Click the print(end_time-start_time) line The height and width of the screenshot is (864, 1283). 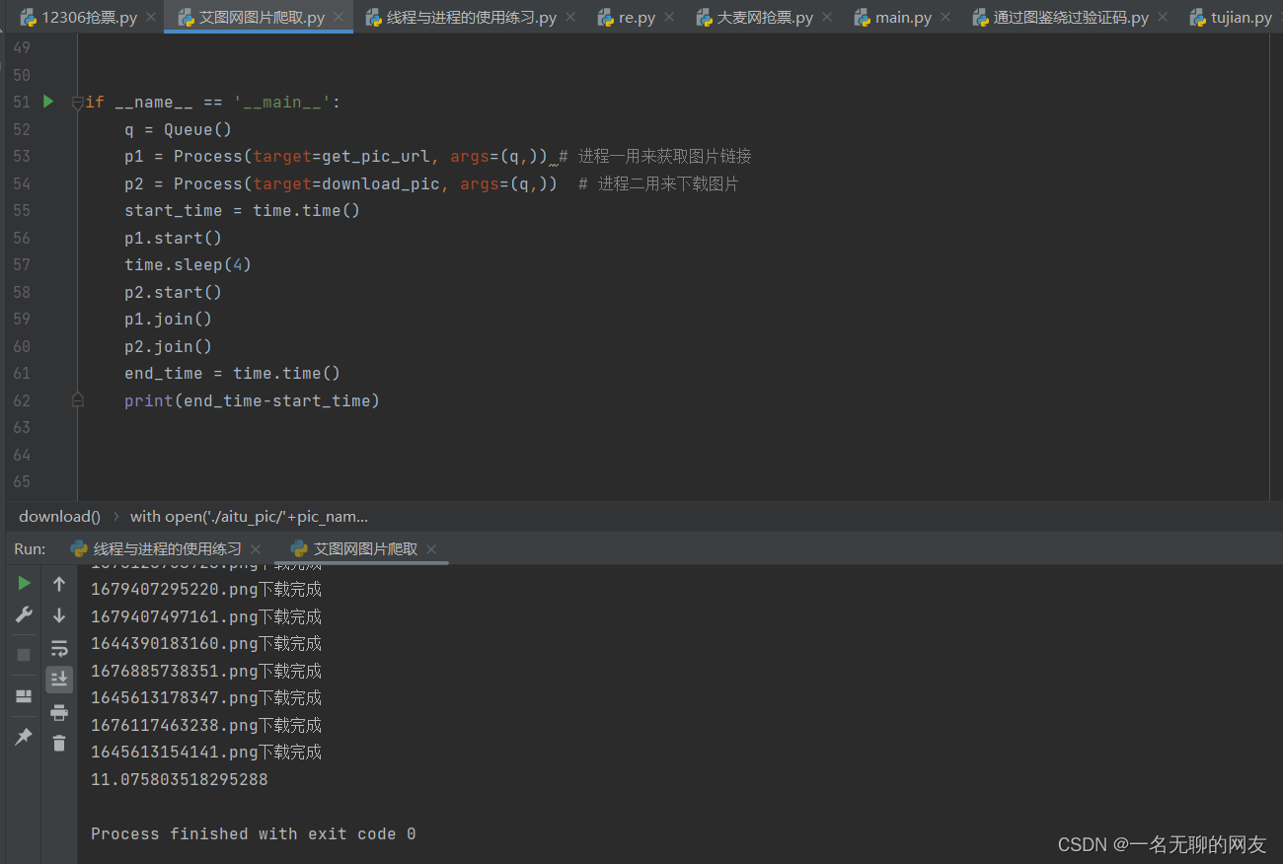252,400
